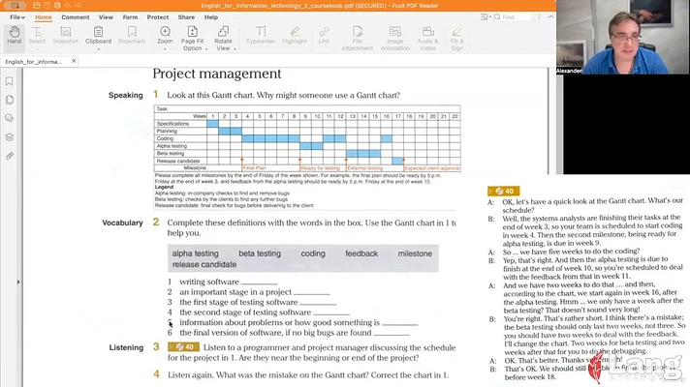Image resolution: width=690 pixels, height=387 pixels.
Task: Click the search options icon beside Find
Action: click(485, 16)
